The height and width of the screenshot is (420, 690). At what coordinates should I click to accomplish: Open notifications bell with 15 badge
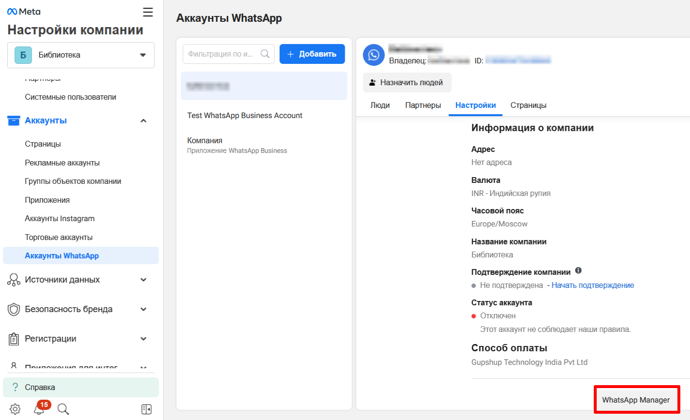pos(39,409)
